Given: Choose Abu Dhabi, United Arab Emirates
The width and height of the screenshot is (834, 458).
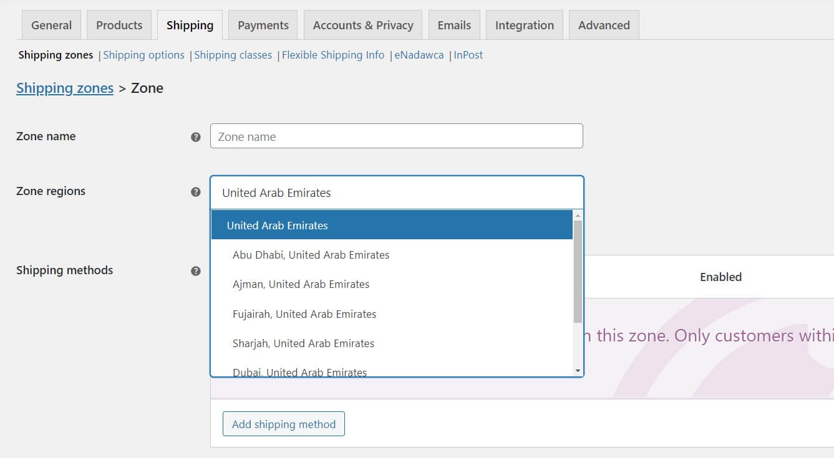Looking at the screenshot, I should point(392,255).
